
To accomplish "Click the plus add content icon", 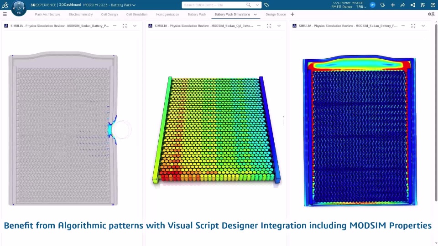I will pos(393,5).
